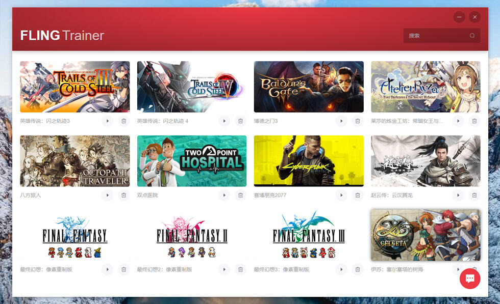Screen dimensions: 500x304
Task: Select the Ys Celceta game thumbnail
Action: tap(426, 235)
